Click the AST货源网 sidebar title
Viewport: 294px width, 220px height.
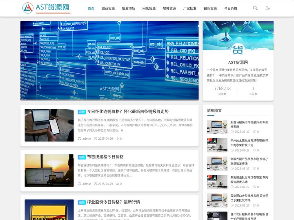coord(238,62)
